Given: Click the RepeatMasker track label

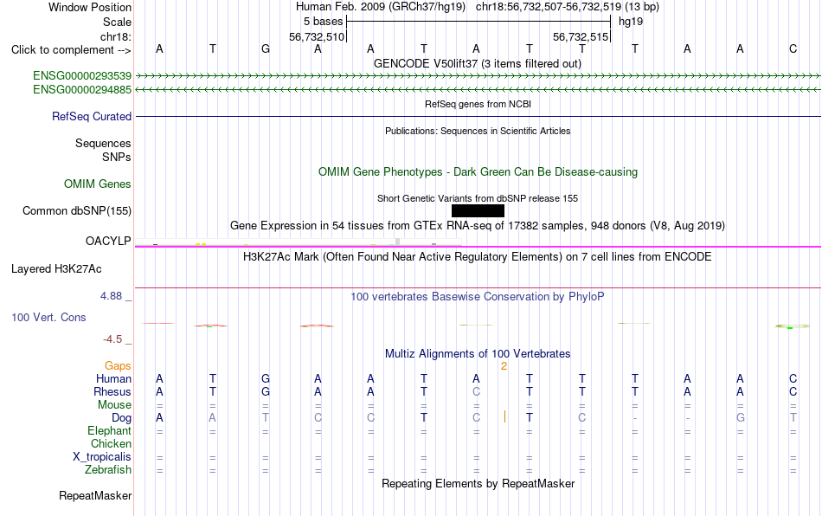Looking at the screenshot, I should tap(95, 495).
